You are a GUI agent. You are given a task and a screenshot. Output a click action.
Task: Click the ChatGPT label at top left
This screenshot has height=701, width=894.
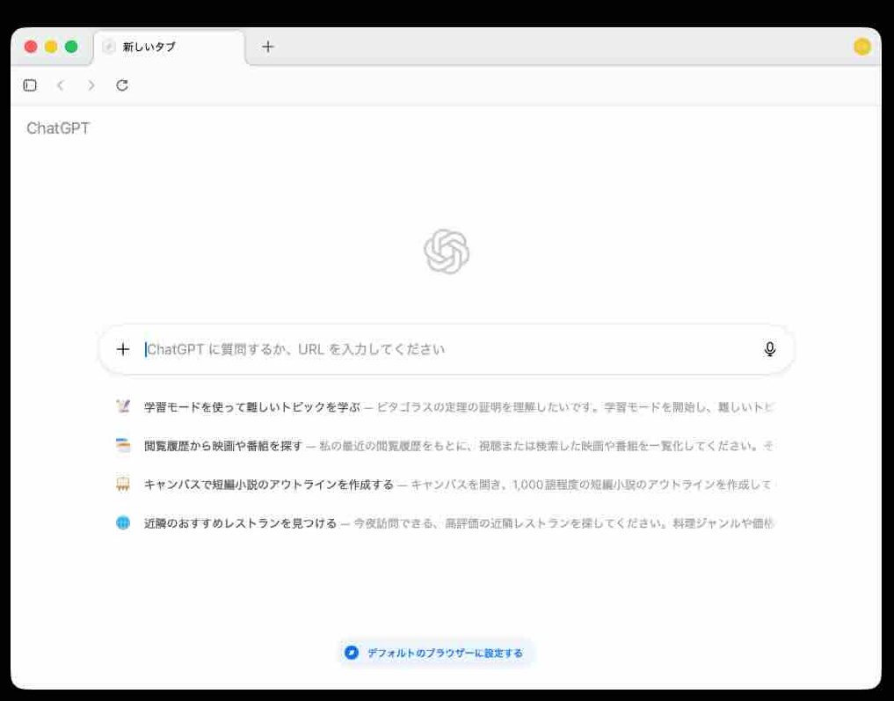coord(58,128)
